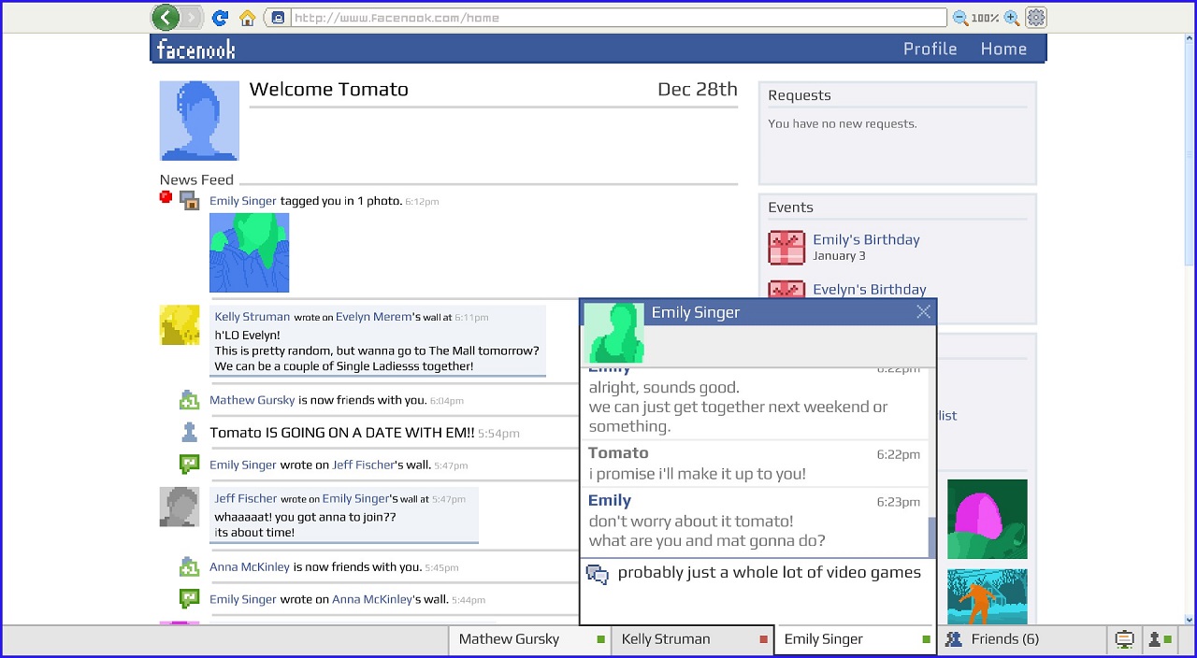
Task: Open Emily Singer's tagged photo link
Action: pyautogui.click(x=243, y=201)
